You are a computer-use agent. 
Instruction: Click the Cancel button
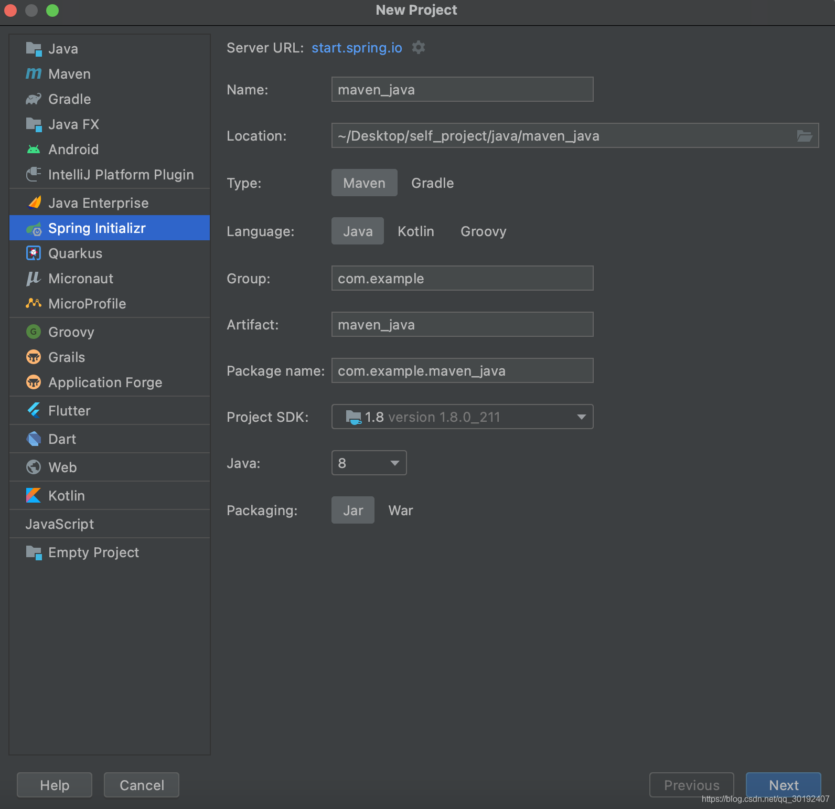(142, 785)
